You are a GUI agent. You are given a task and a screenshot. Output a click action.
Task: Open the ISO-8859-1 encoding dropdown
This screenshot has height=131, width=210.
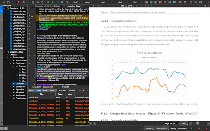(x=162, y=129)
